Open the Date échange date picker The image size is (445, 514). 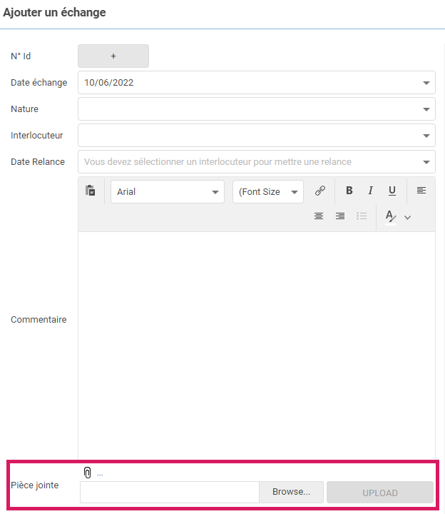(426, 83)
